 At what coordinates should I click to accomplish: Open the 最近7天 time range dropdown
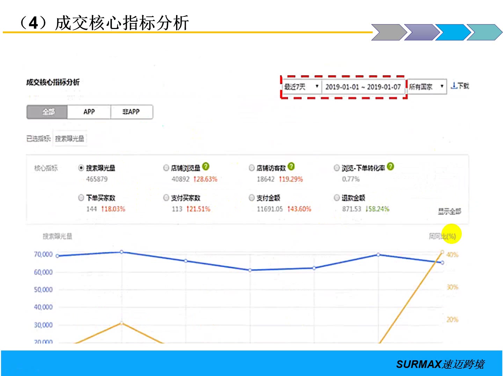(x=301, y=86)
